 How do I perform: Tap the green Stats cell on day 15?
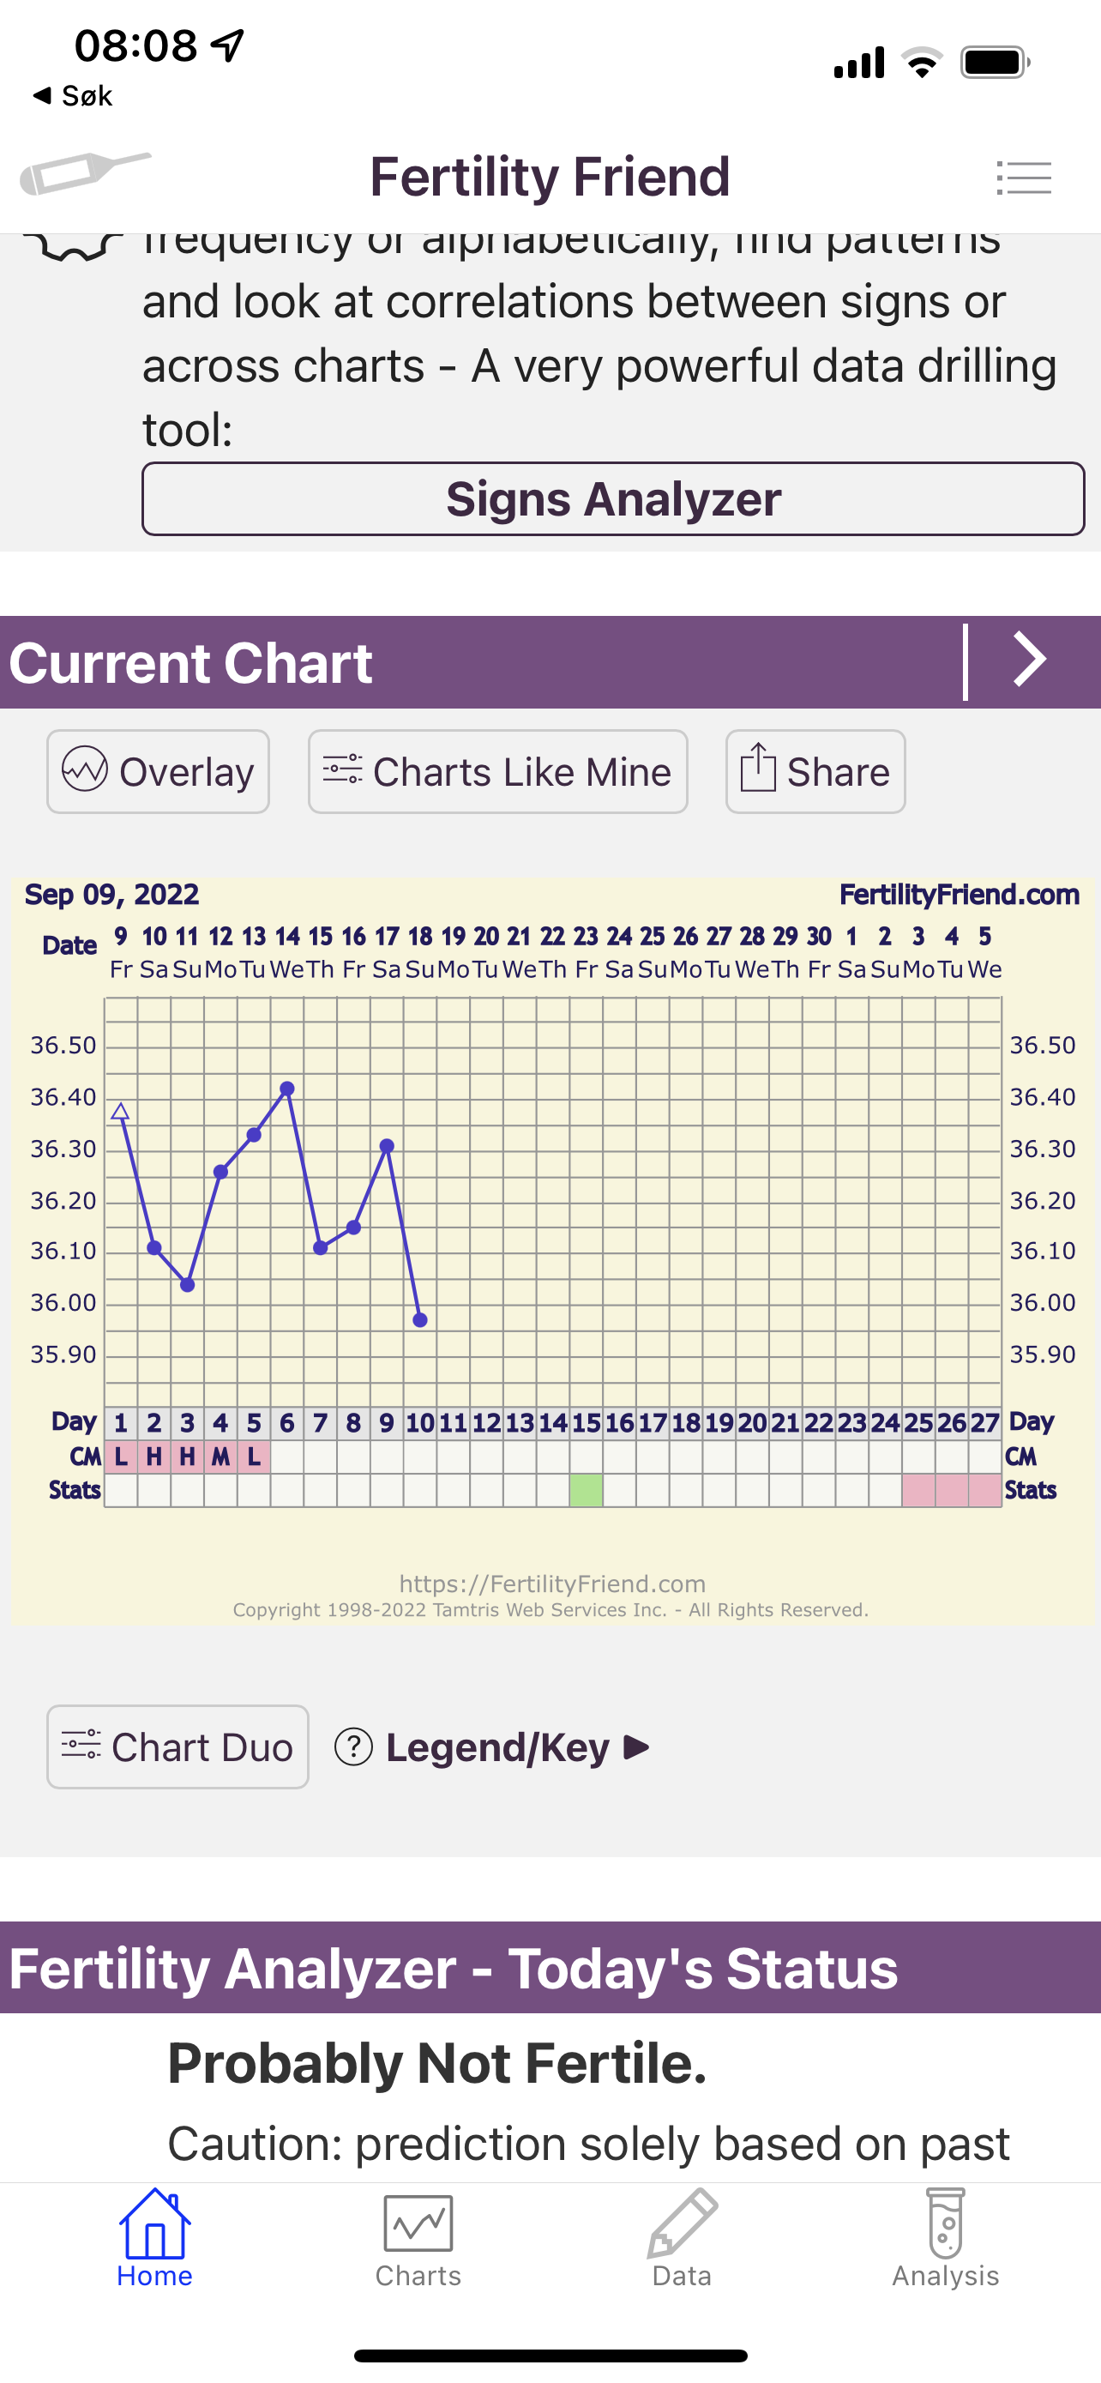coord(587,1490)
